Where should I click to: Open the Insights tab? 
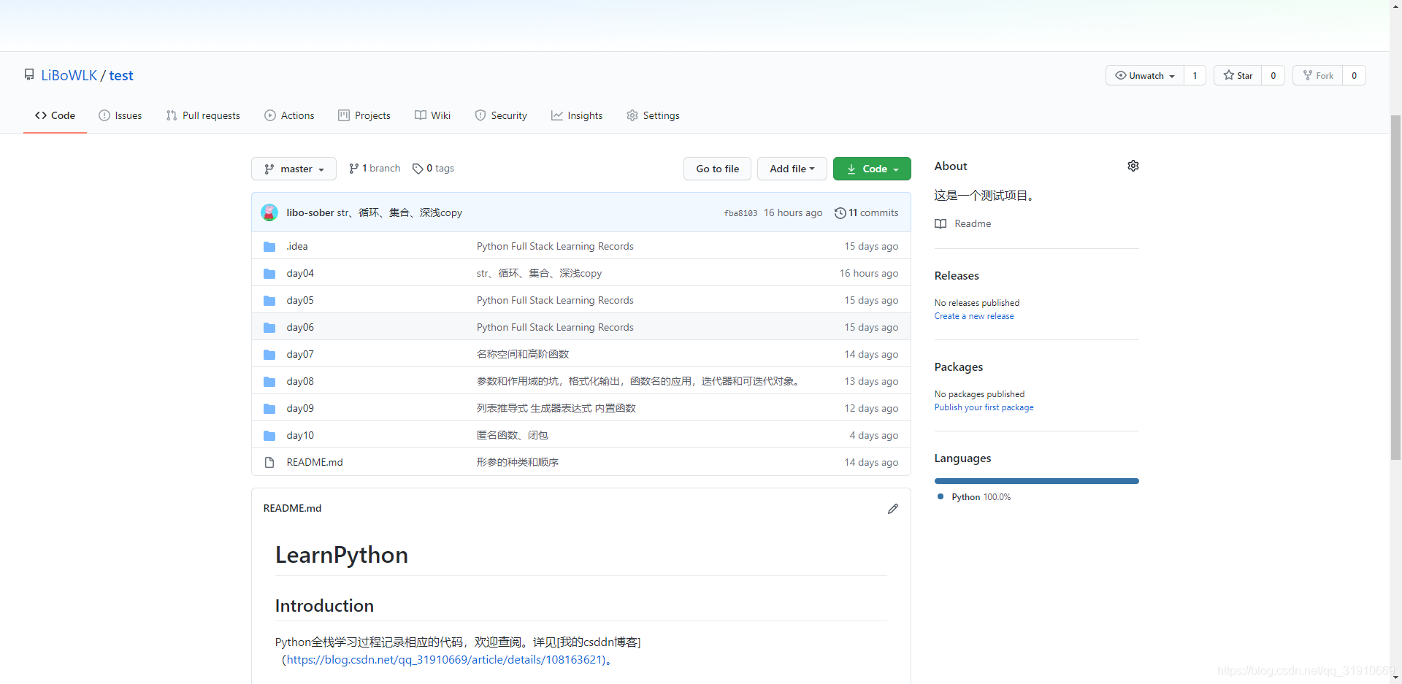click(x=577, y=115)
